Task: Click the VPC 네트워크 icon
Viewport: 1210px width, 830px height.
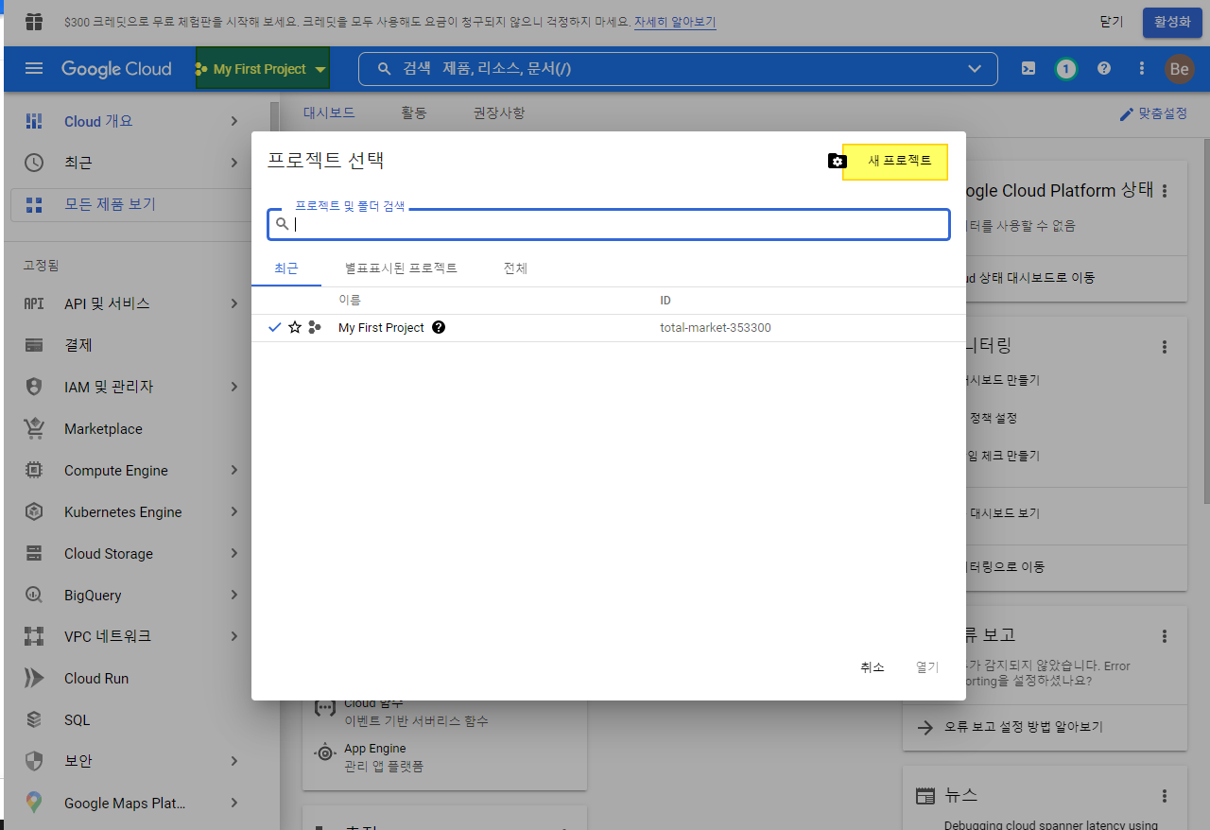Action: point(34,636)
